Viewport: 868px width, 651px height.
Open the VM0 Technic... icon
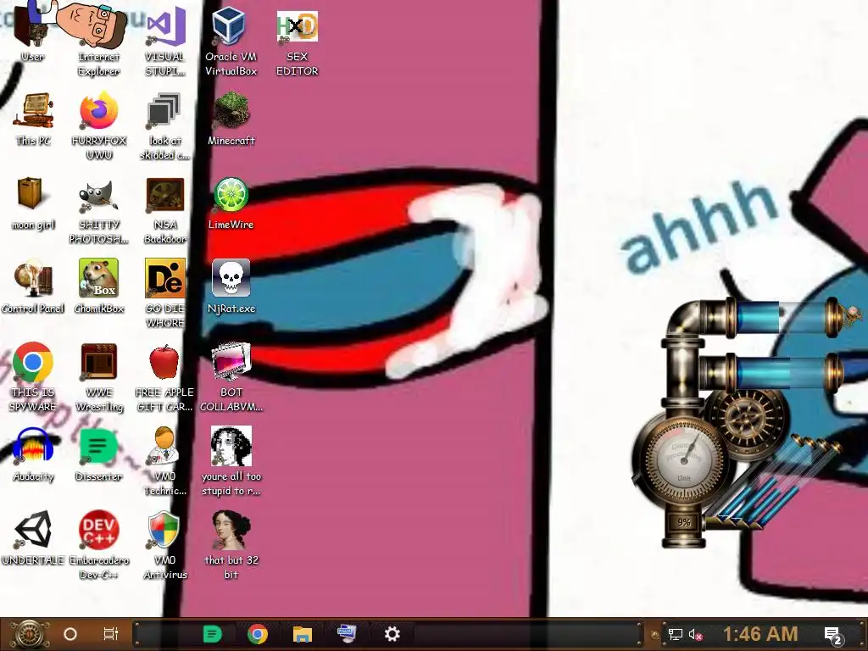pyautogui.click(x=165, y=462)
